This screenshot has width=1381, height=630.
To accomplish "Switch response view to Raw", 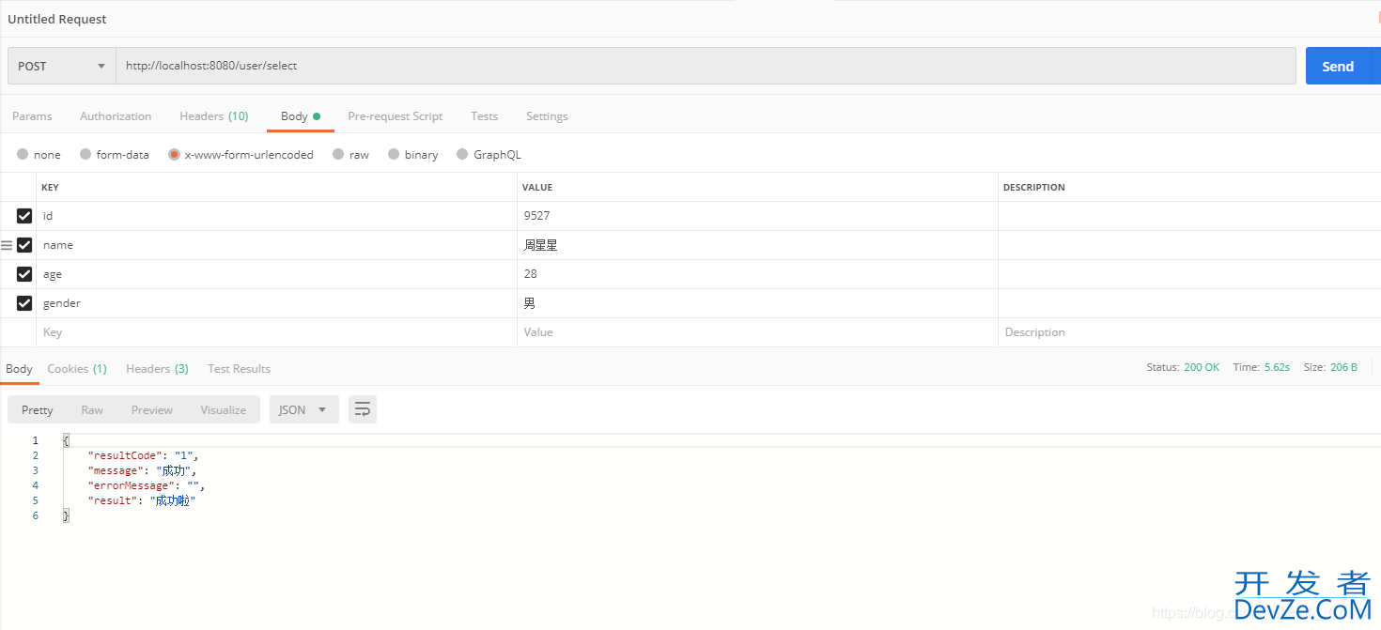I will (92, 410).
